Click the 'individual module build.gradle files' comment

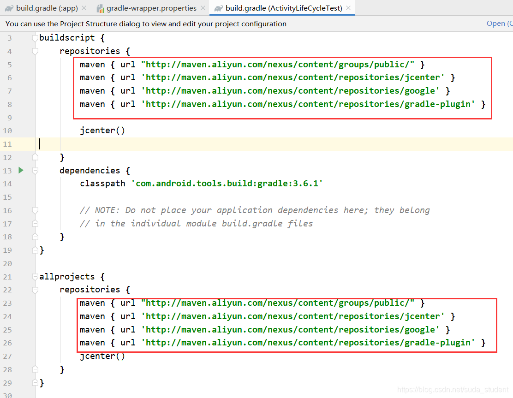197,223
